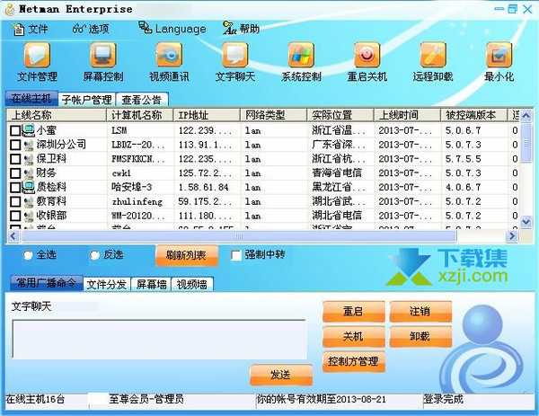This screenshot has height=416, width=539.
Task: Click the 最小化 minimize toolbar icon
Action: click(499, 55)
